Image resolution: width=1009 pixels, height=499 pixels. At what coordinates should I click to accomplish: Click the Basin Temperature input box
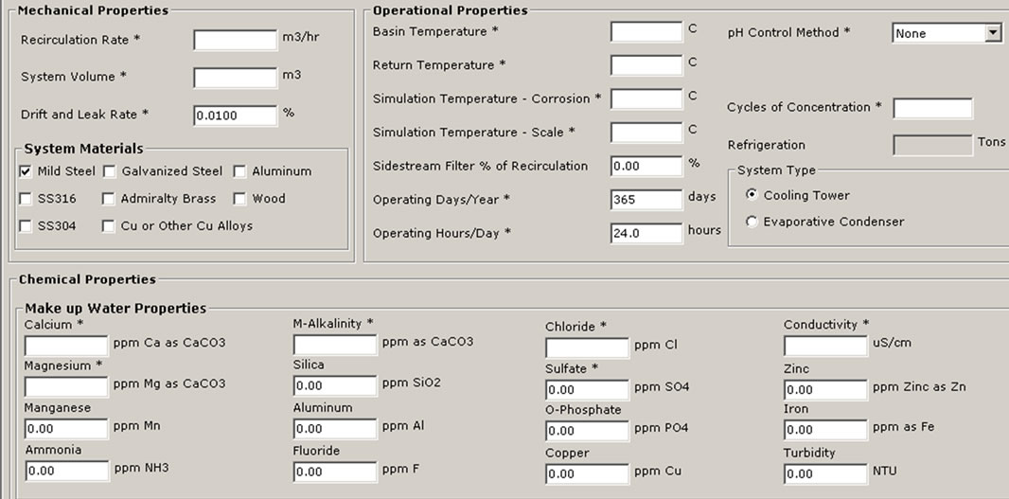click(646, 31)
